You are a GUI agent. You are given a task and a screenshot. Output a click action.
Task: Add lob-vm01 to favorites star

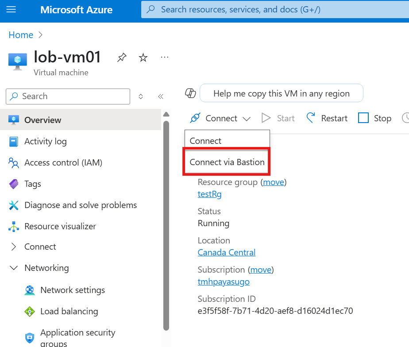(143, 58)
